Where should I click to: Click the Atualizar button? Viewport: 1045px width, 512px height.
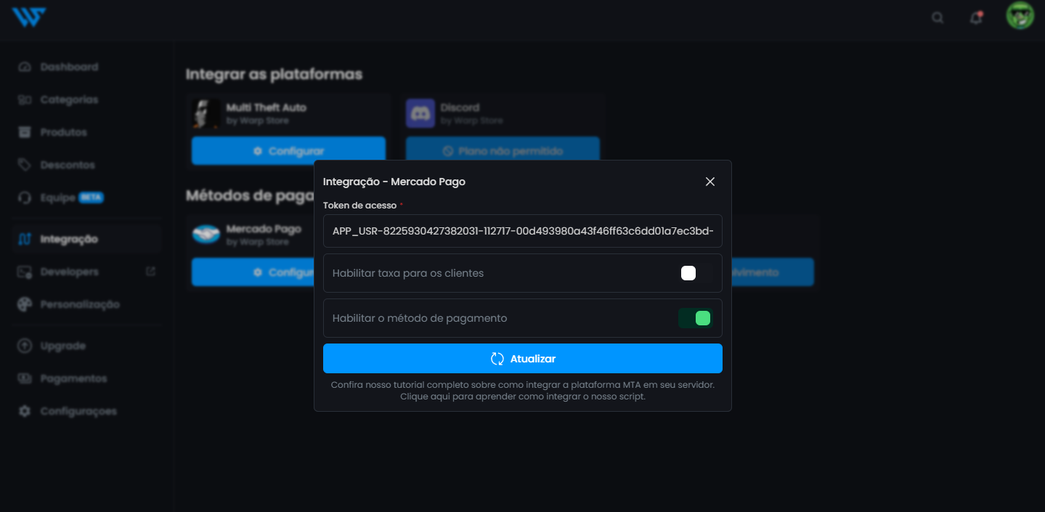point(523,359)
